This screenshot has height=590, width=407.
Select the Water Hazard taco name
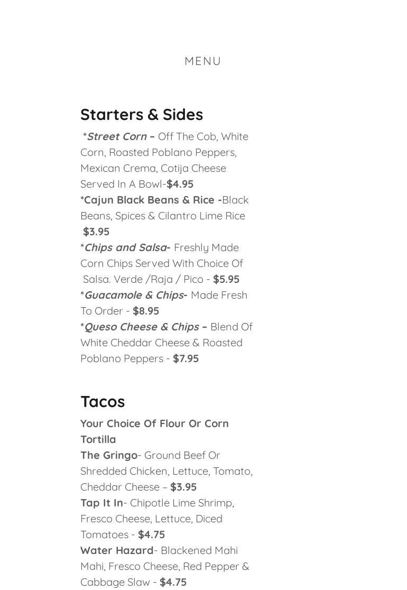point(117,550)
